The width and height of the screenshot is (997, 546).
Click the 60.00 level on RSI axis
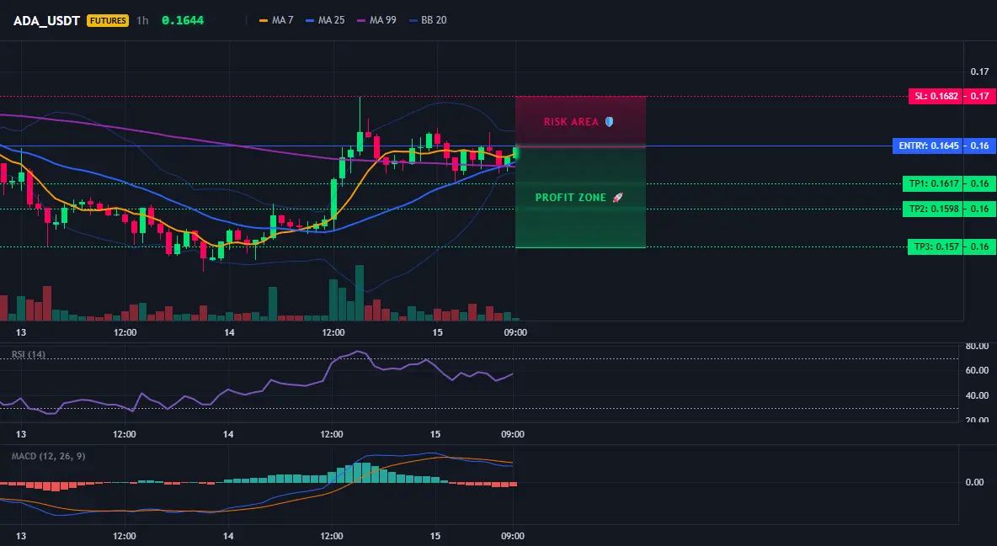978,370
